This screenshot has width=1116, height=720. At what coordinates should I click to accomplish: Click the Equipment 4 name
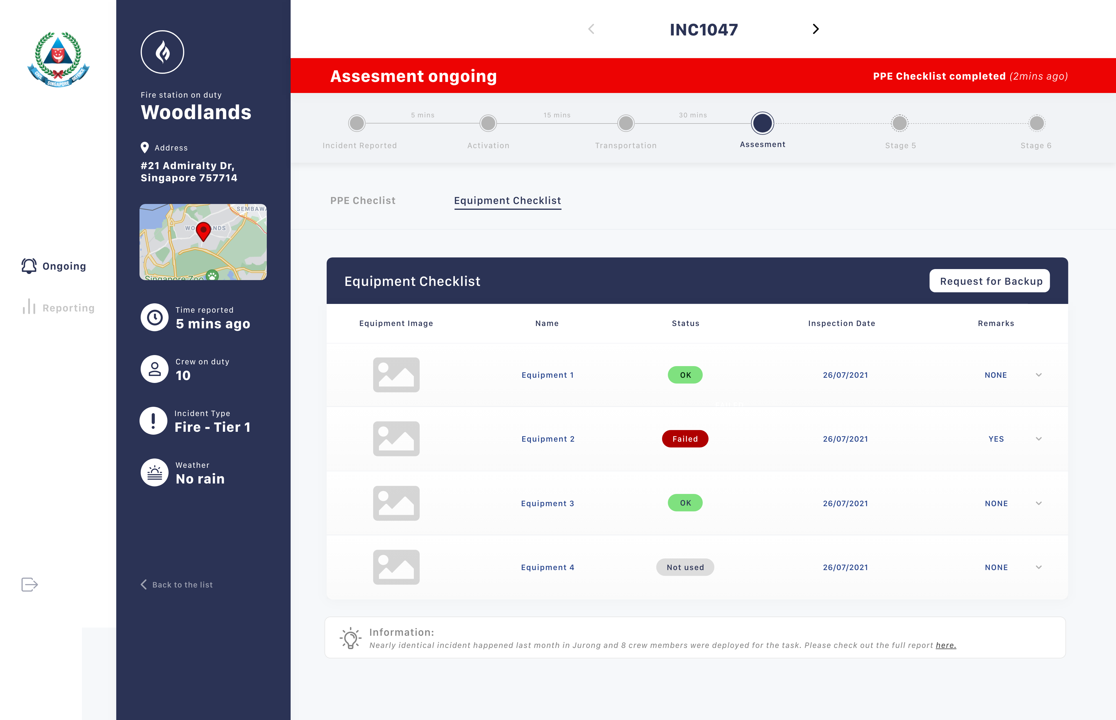click(548, 567)
